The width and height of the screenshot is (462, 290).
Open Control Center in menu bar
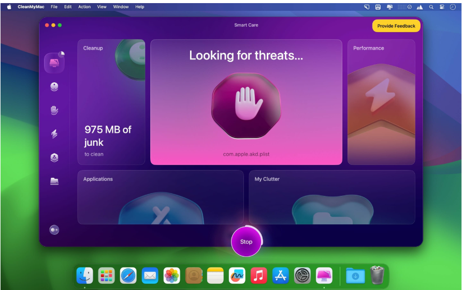[x=442, y=7]
